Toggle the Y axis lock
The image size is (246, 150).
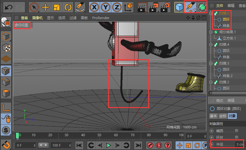pyautogui.click(x=106, y=7)
